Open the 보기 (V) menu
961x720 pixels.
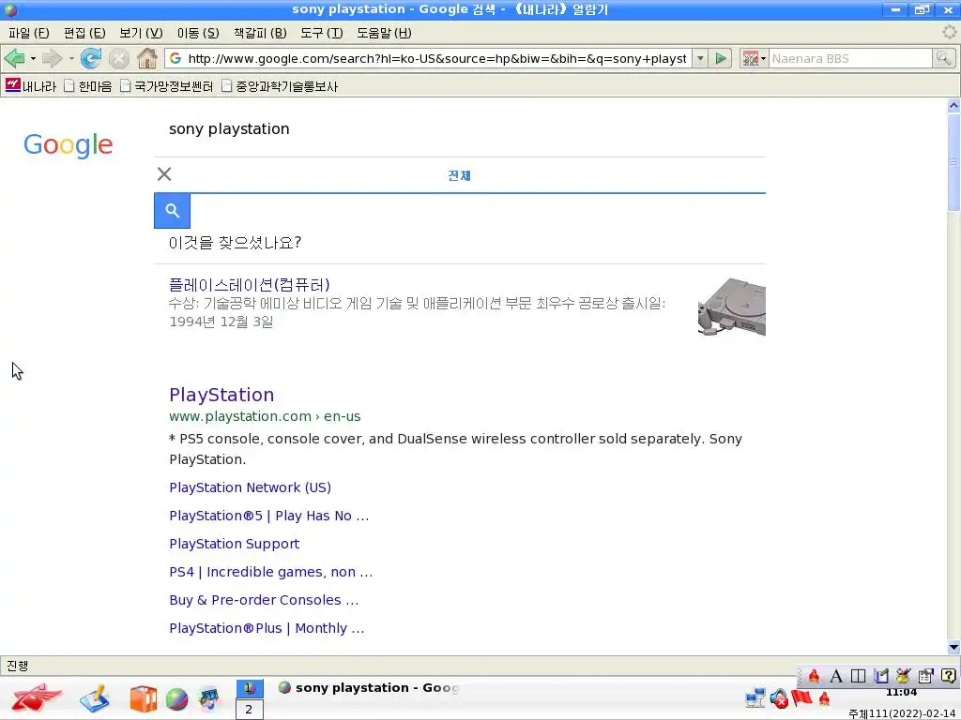(x=141, y=33)
